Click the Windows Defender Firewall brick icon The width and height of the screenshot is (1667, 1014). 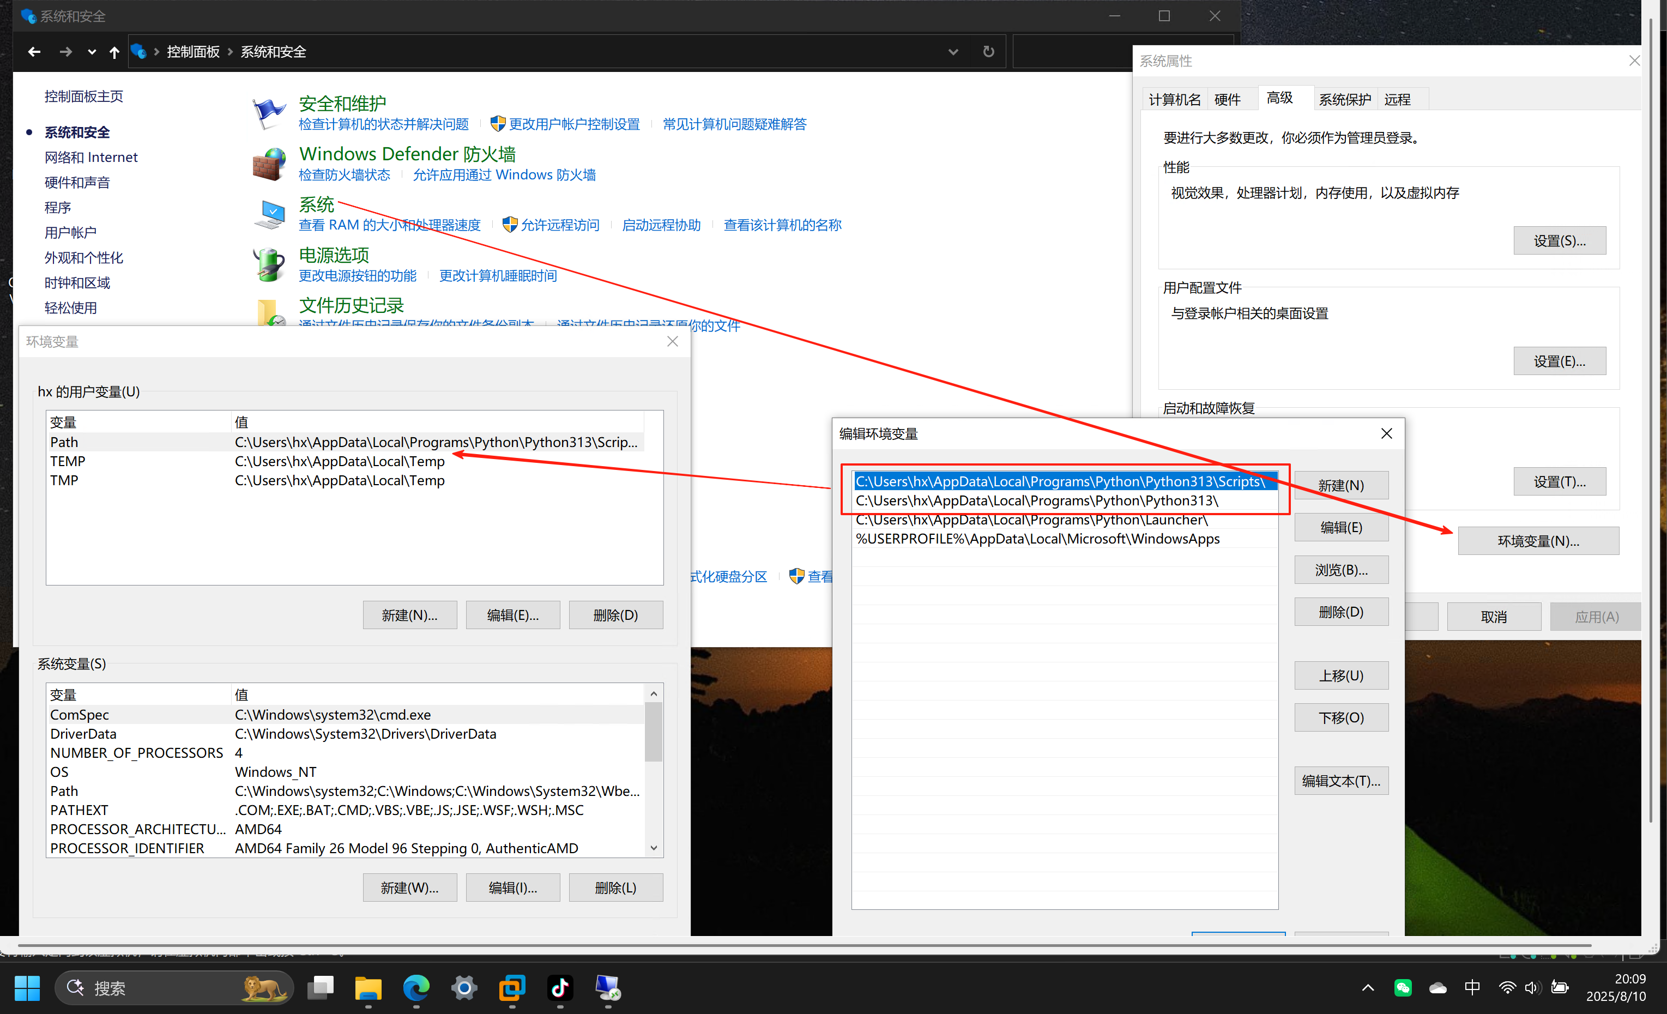[269, 164]
